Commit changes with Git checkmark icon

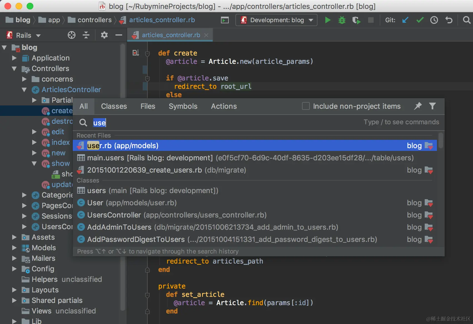(x=420, y=20)
